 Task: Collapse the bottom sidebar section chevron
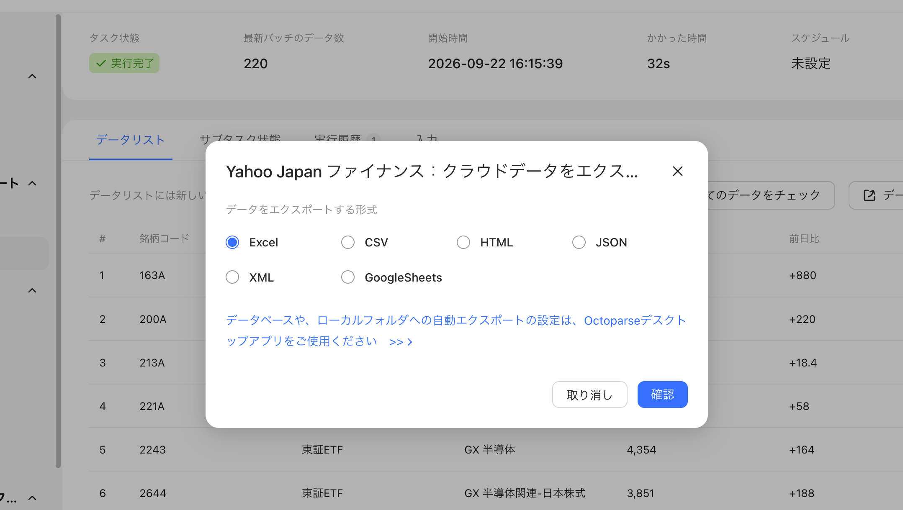click(x=32, y=498)
